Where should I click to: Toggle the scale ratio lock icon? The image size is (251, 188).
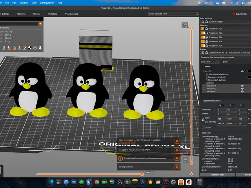tap(203, 120)
